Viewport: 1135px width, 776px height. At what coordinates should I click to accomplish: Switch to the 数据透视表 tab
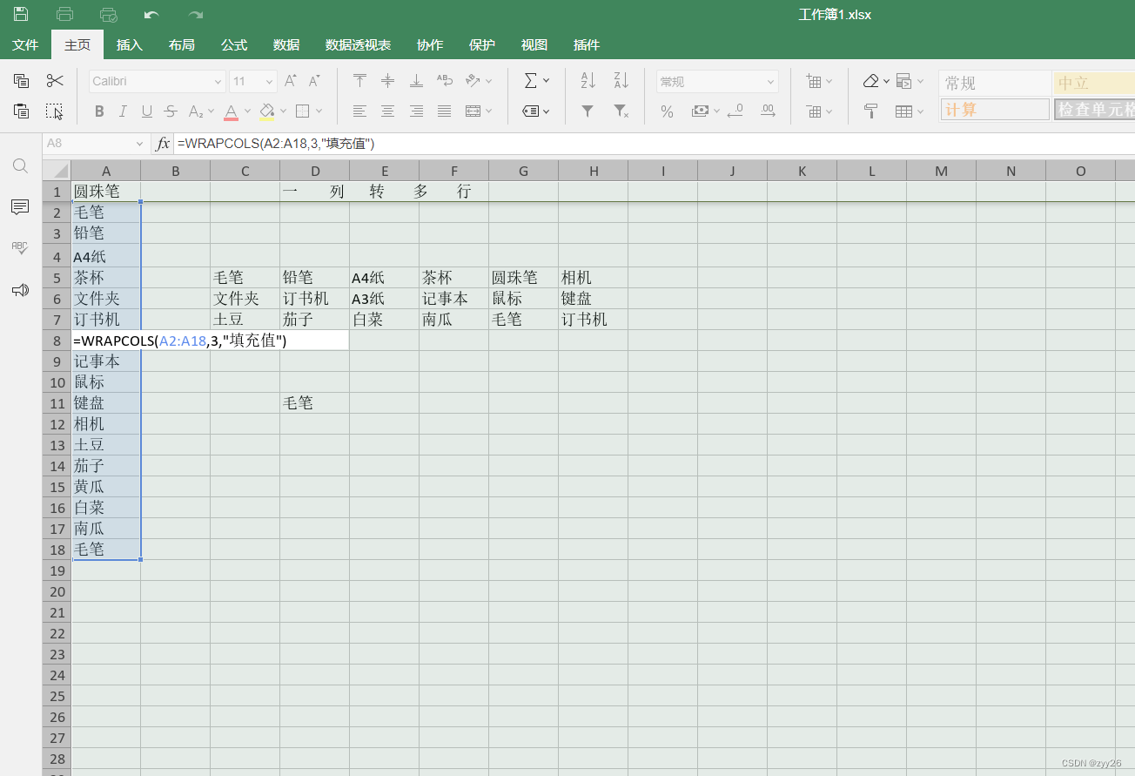(x=358, y=45)
